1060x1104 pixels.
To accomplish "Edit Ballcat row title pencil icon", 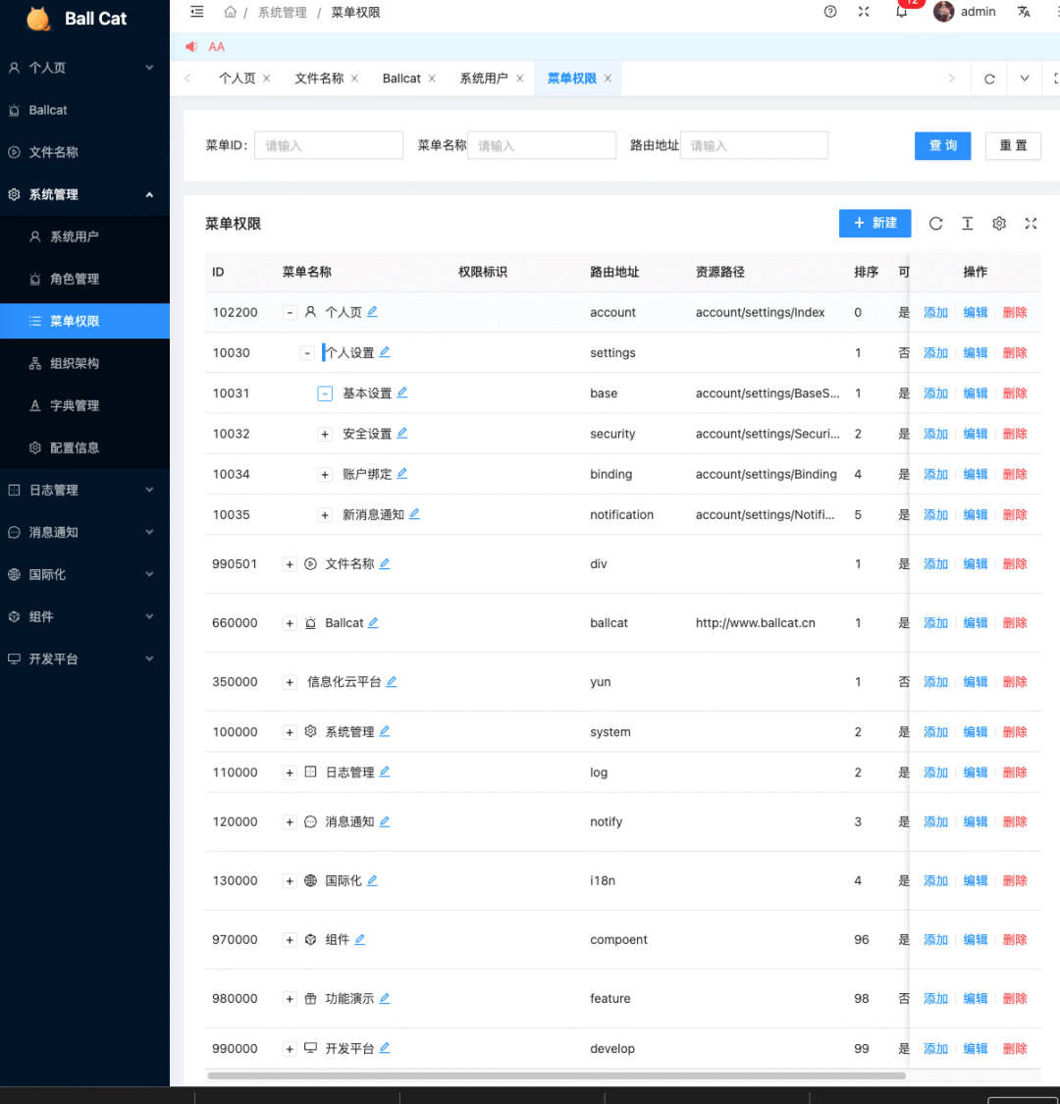I will click(x=373, y=622).
